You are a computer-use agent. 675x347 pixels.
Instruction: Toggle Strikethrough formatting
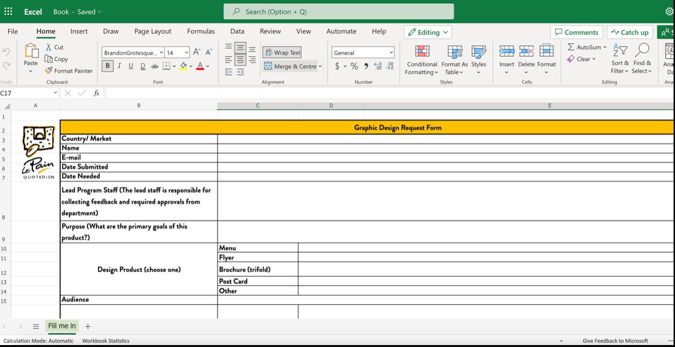[154, 66]
